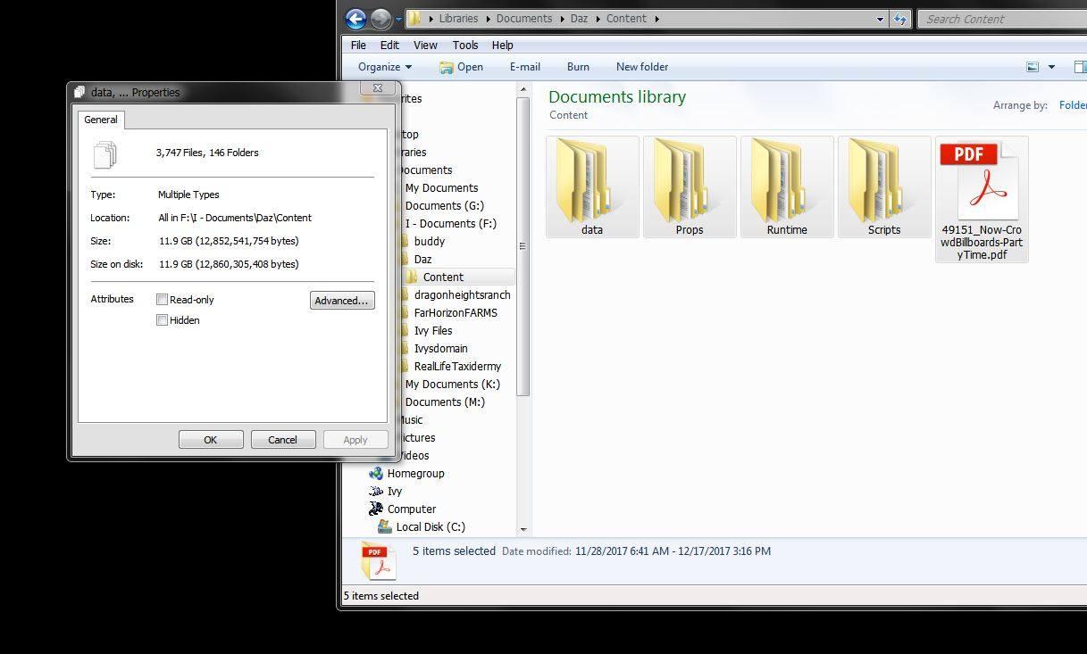
Task: Click the Local Disk (C:) drive icon
Action: click(x=385, y=526)
